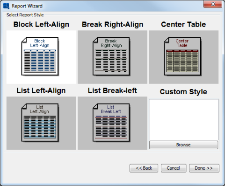Click the Custom Style heading label
The height and width of the screenshot is (186, 225).
coord(183,92)
